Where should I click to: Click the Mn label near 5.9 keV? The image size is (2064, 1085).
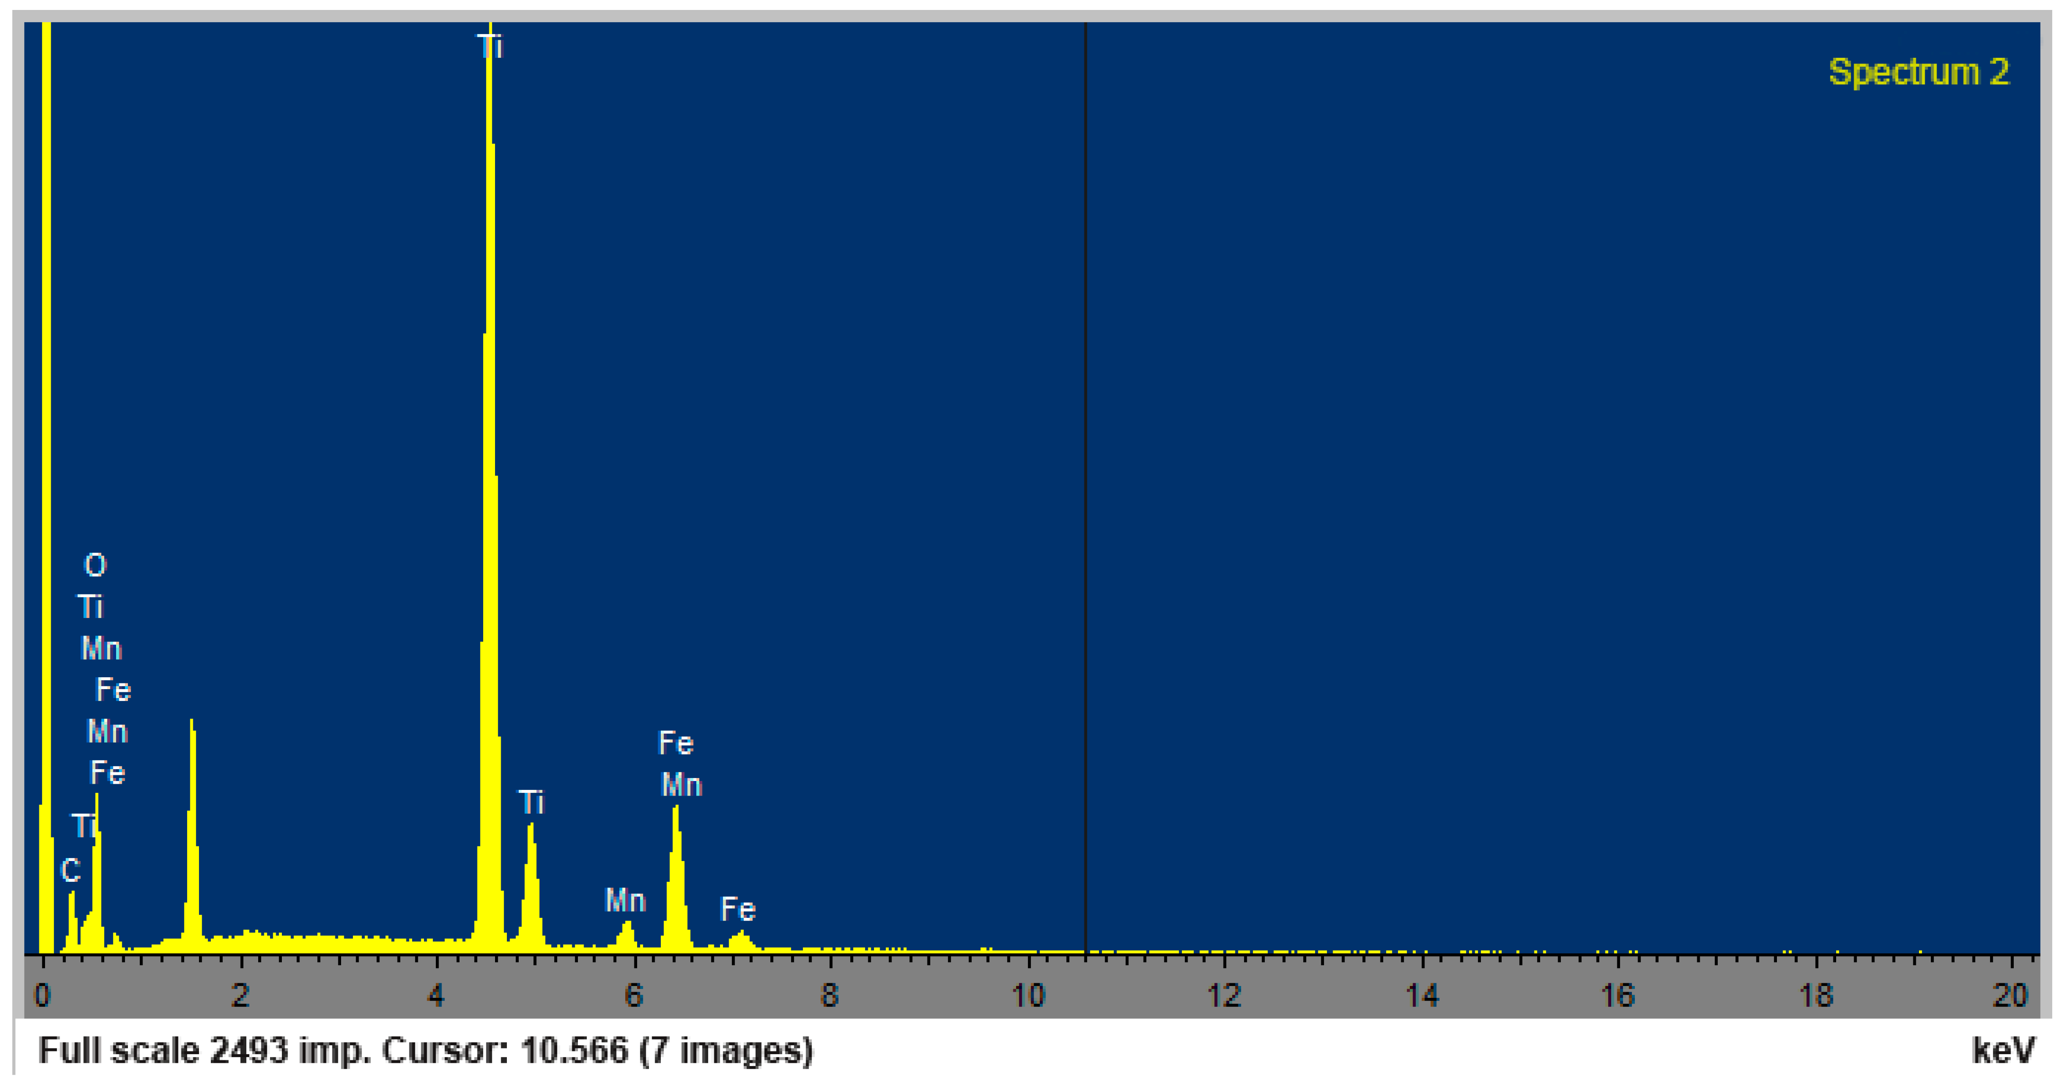(625, 901)
